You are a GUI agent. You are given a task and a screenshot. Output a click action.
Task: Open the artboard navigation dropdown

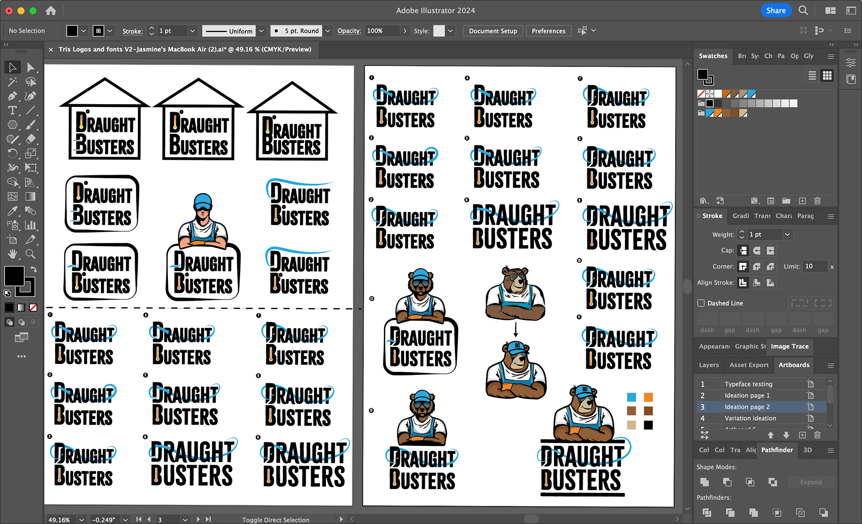185,520
